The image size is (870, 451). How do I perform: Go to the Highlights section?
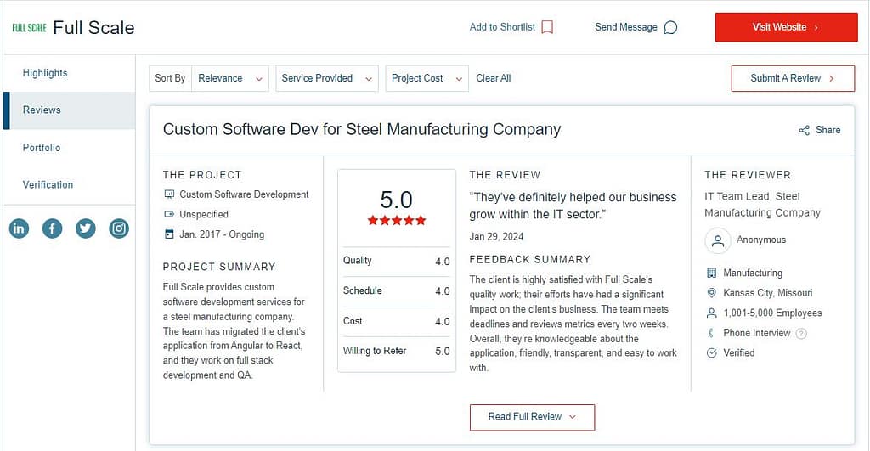coord(45,73)
